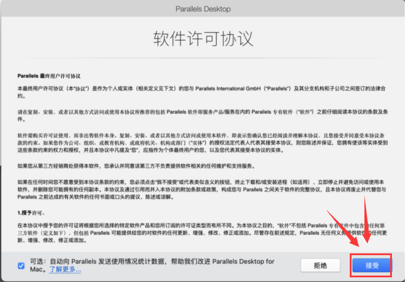Screen dimensions: 406x282
Task: Open the 了解更多 link
Action: [x=65, y=270]
